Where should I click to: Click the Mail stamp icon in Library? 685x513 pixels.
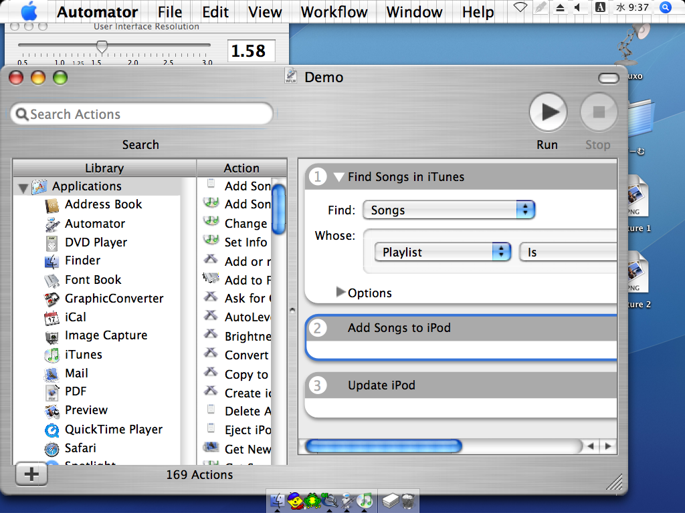click(52, 374)
